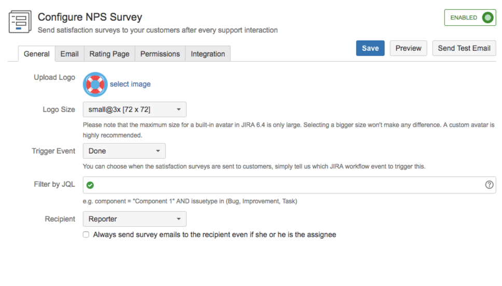This screenshot has height=286, width=502.
Task: Switch to the Email tab
Action: tap(69, 54)
